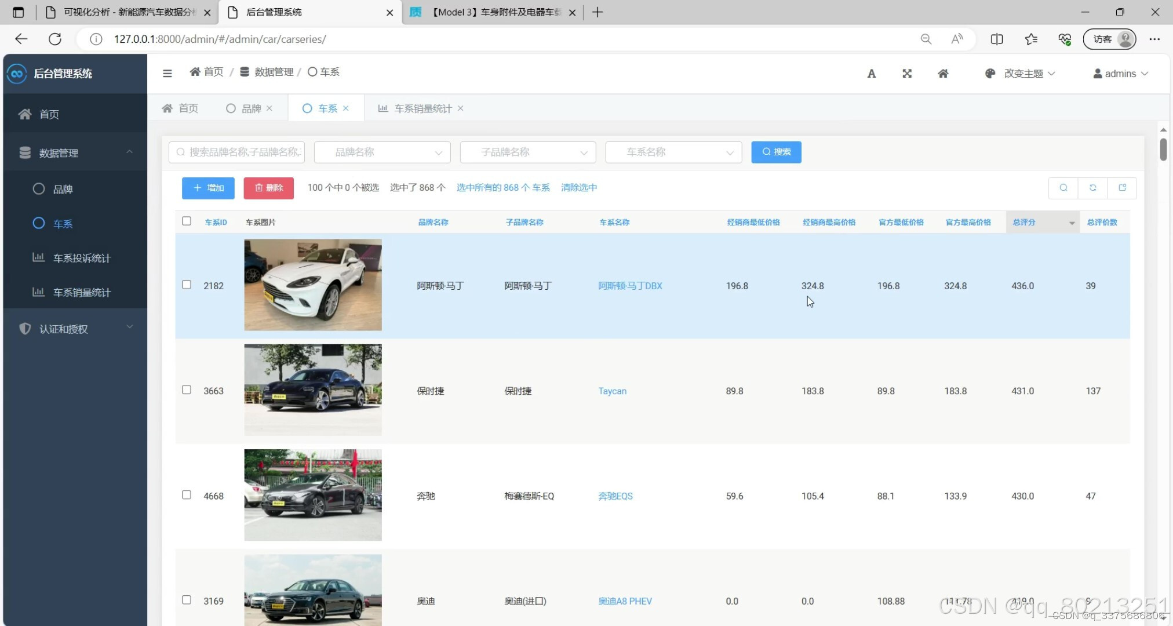Check the checkbox for row 3663
1173x626 pixels.
tap(187, 390)
